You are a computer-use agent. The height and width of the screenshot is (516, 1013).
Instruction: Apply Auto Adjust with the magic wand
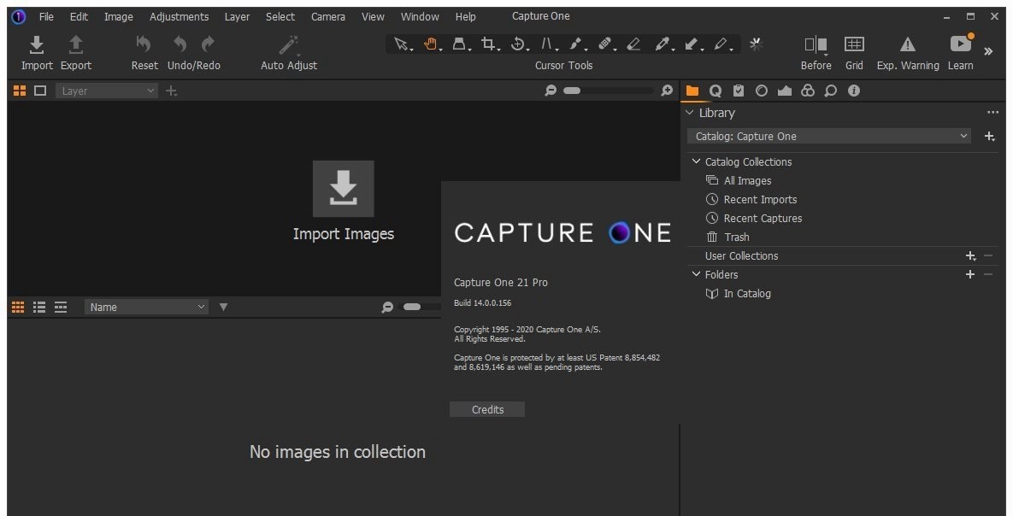(x=288, y=44)
